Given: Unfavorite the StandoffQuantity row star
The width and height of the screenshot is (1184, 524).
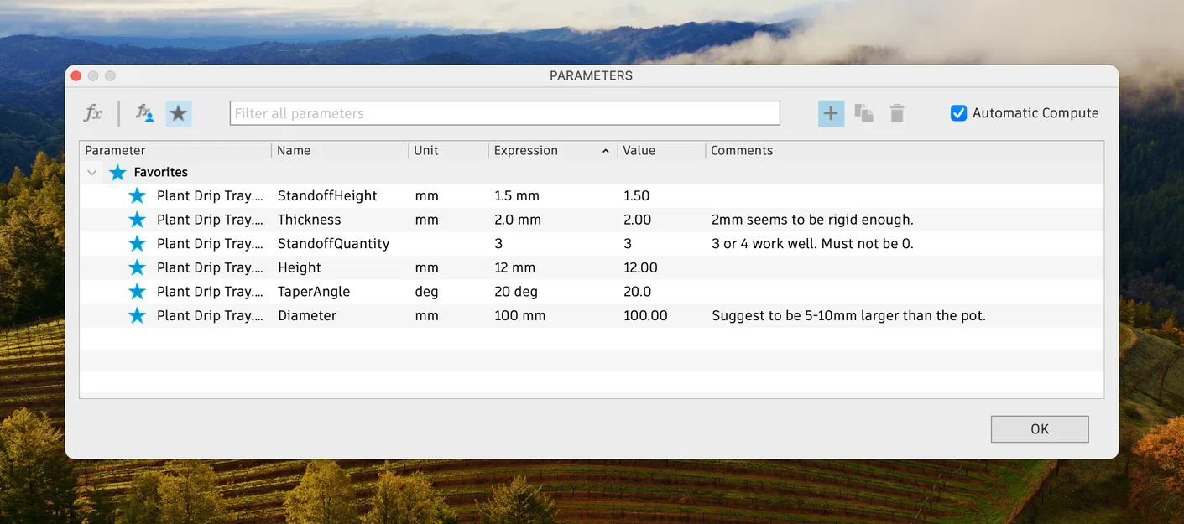Looking at the screenshot, I should [137, 243].
